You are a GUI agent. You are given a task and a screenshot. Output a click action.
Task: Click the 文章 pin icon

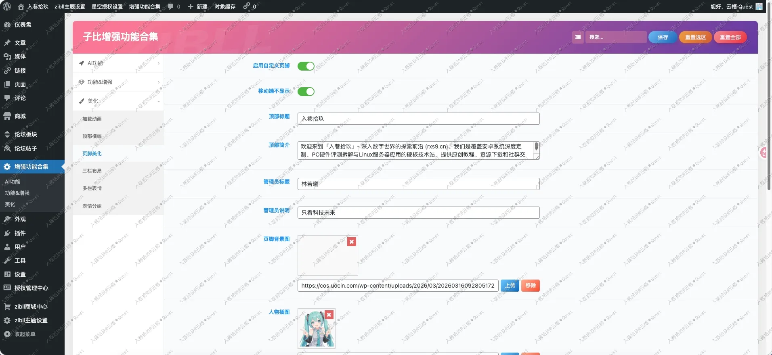pos(7,43)
